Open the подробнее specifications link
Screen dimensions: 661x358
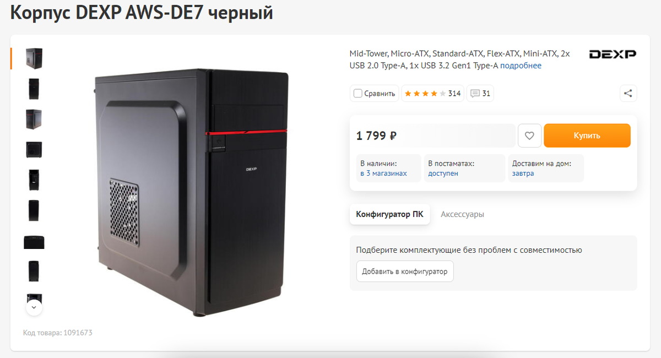(x=521, y=66)
